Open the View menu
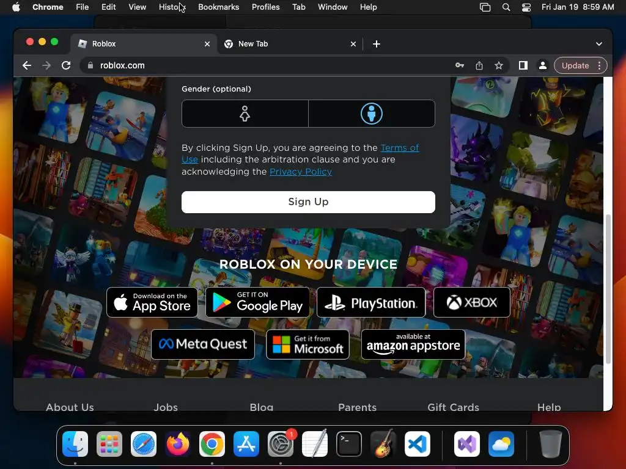Screen dimensions: 626x469 137,7
